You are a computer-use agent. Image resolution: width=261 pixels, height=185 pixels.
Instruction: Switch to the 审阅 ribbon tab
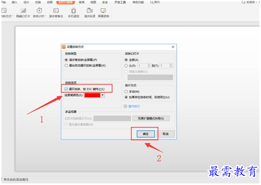[x=81, y=2]
